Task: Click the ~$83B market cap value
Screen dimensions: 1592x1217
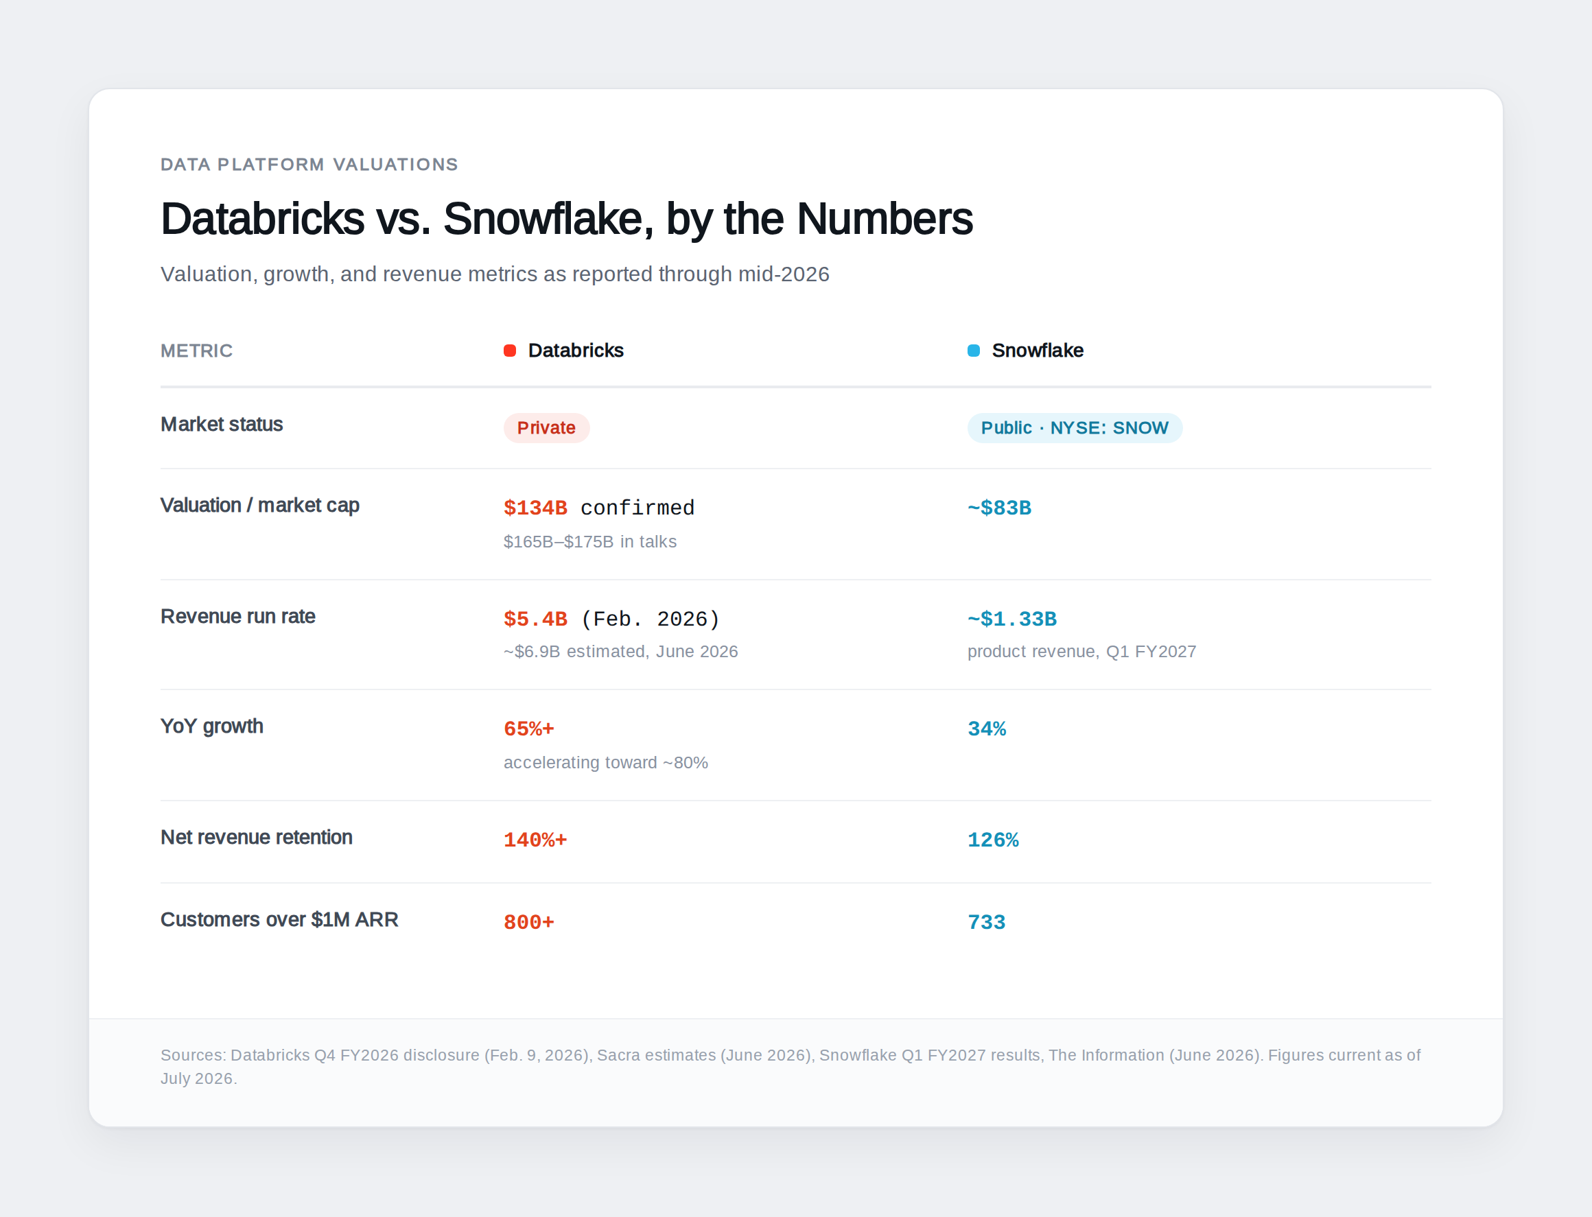Action: tap(999, 508)
